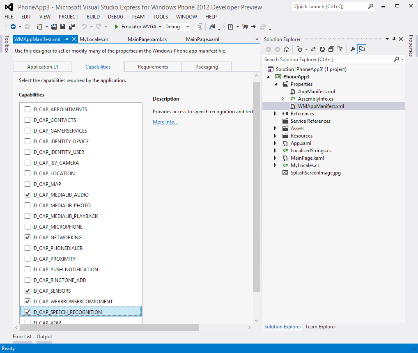
Task: Click the More Info link
Action: click(x=165, y=122)
